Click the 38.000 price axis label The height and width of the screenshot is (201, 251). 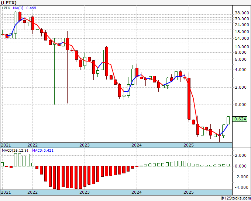[x=242, y=13]
